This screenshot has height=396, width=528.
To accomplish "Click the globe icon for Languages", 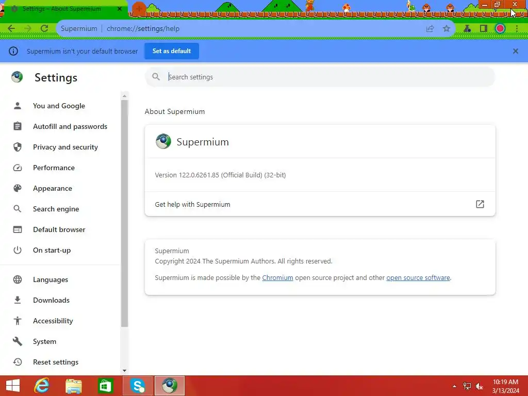I will click(18, 279).
